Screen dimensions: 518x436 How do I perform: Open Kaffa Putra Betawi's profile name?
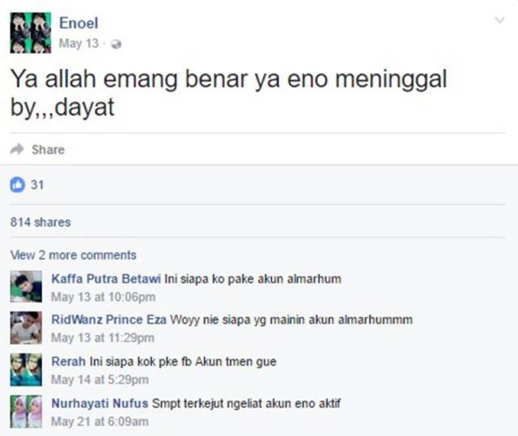click(106, 279)
